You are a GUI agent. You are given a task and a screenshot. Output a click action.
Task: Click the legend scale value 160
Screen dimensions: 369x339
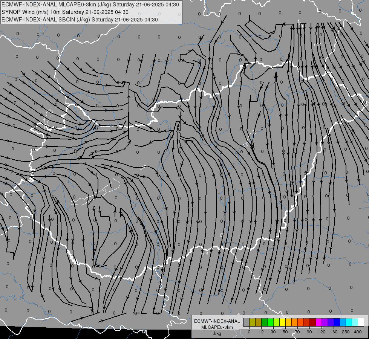click(x=334, y=332)
